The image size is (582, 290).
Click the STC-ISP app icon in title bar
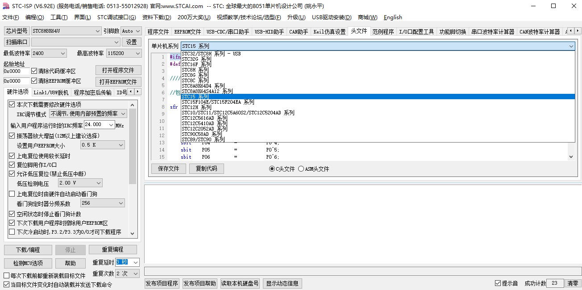tap(6, 6)
